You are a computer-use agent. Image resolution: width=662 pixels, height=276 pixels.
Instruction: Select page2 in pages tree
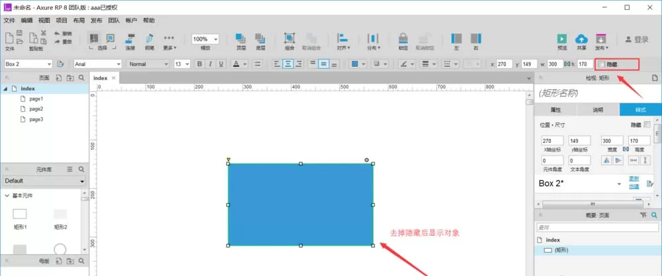click(x=36, y=109)
